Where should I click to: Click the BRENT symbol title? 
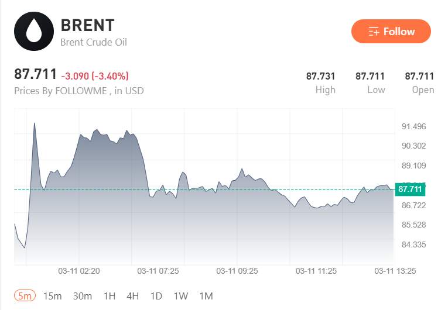(88, 25)
